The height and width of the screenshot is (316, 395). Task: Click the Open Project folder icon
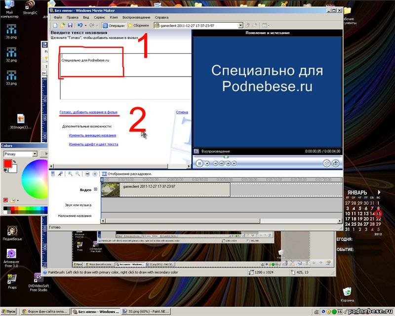coord(63,26)
